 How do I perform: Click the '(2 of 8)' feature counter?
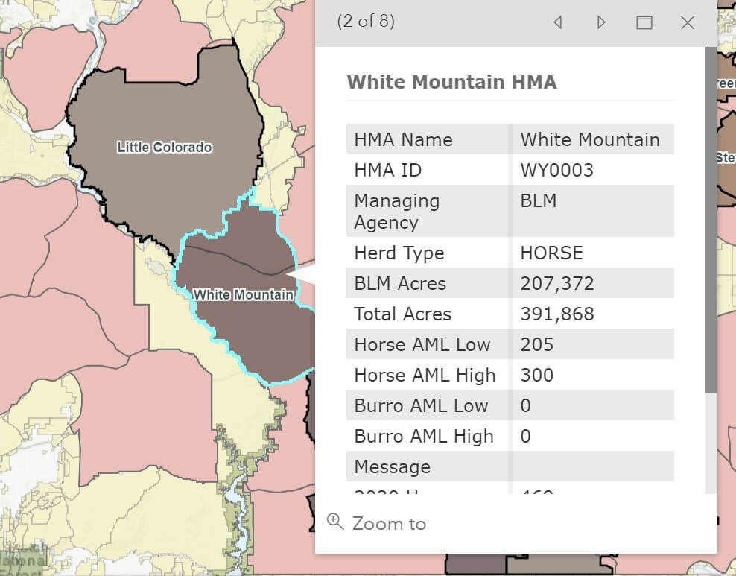point(366,22)
